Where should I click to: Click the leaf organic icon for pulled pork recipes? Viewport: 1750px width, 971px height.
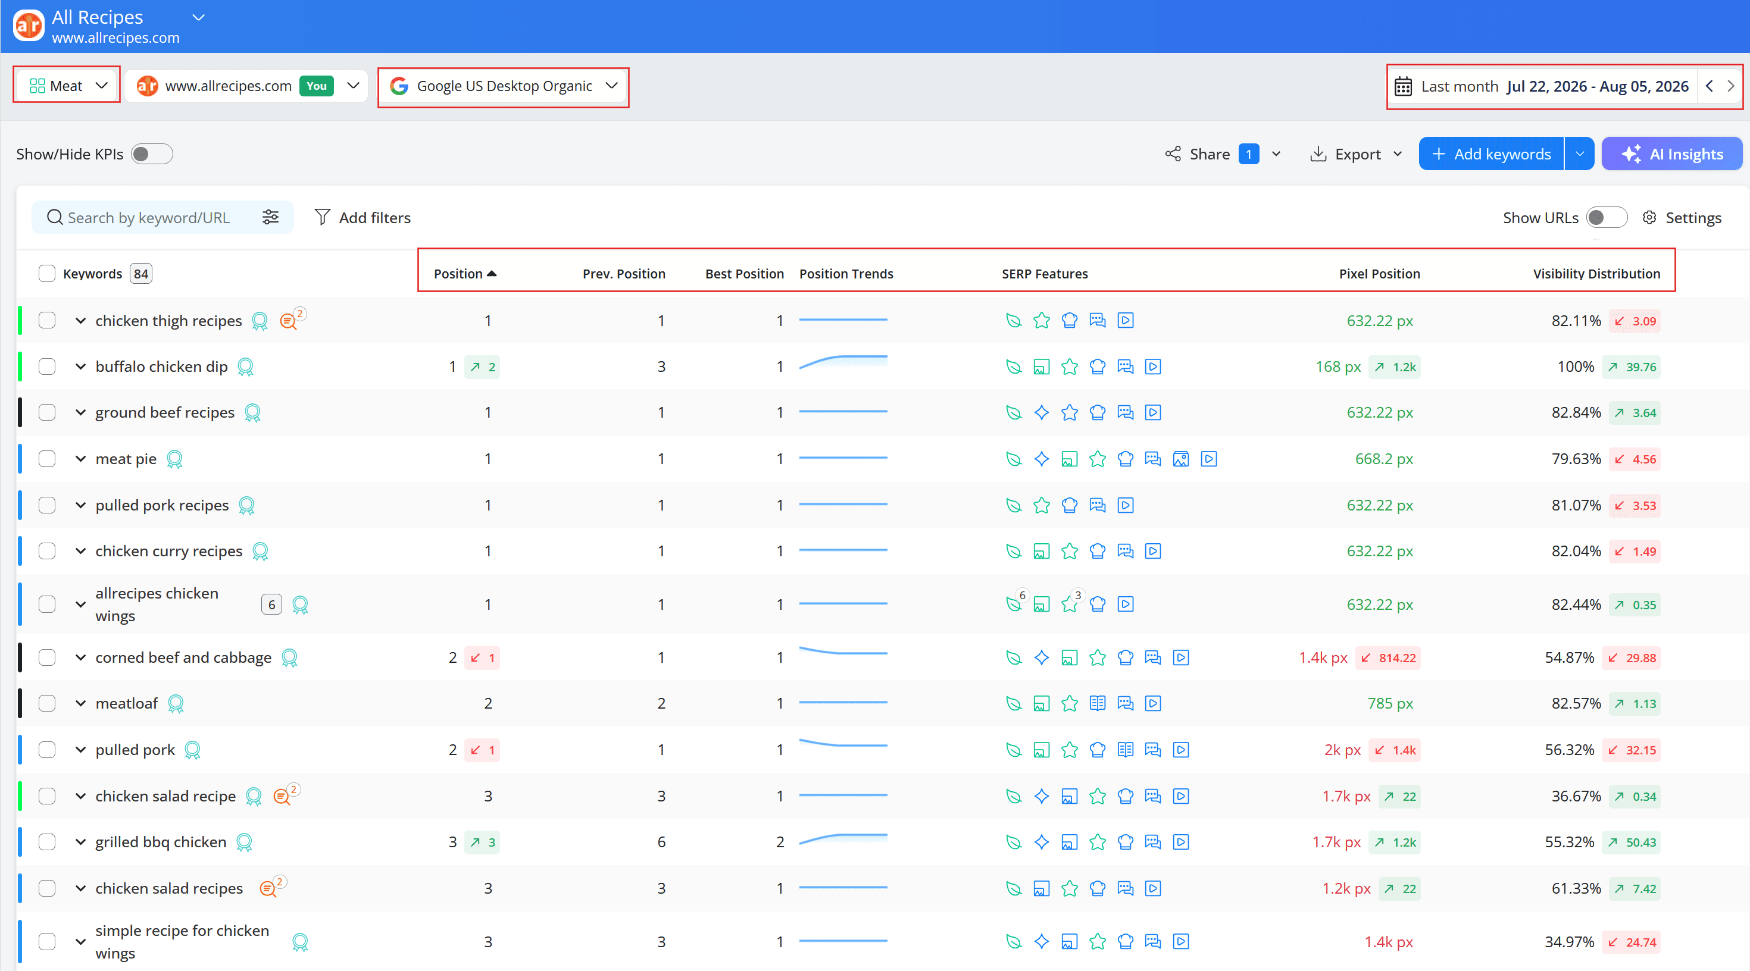pyautogui.click(x=1014, y=505)
